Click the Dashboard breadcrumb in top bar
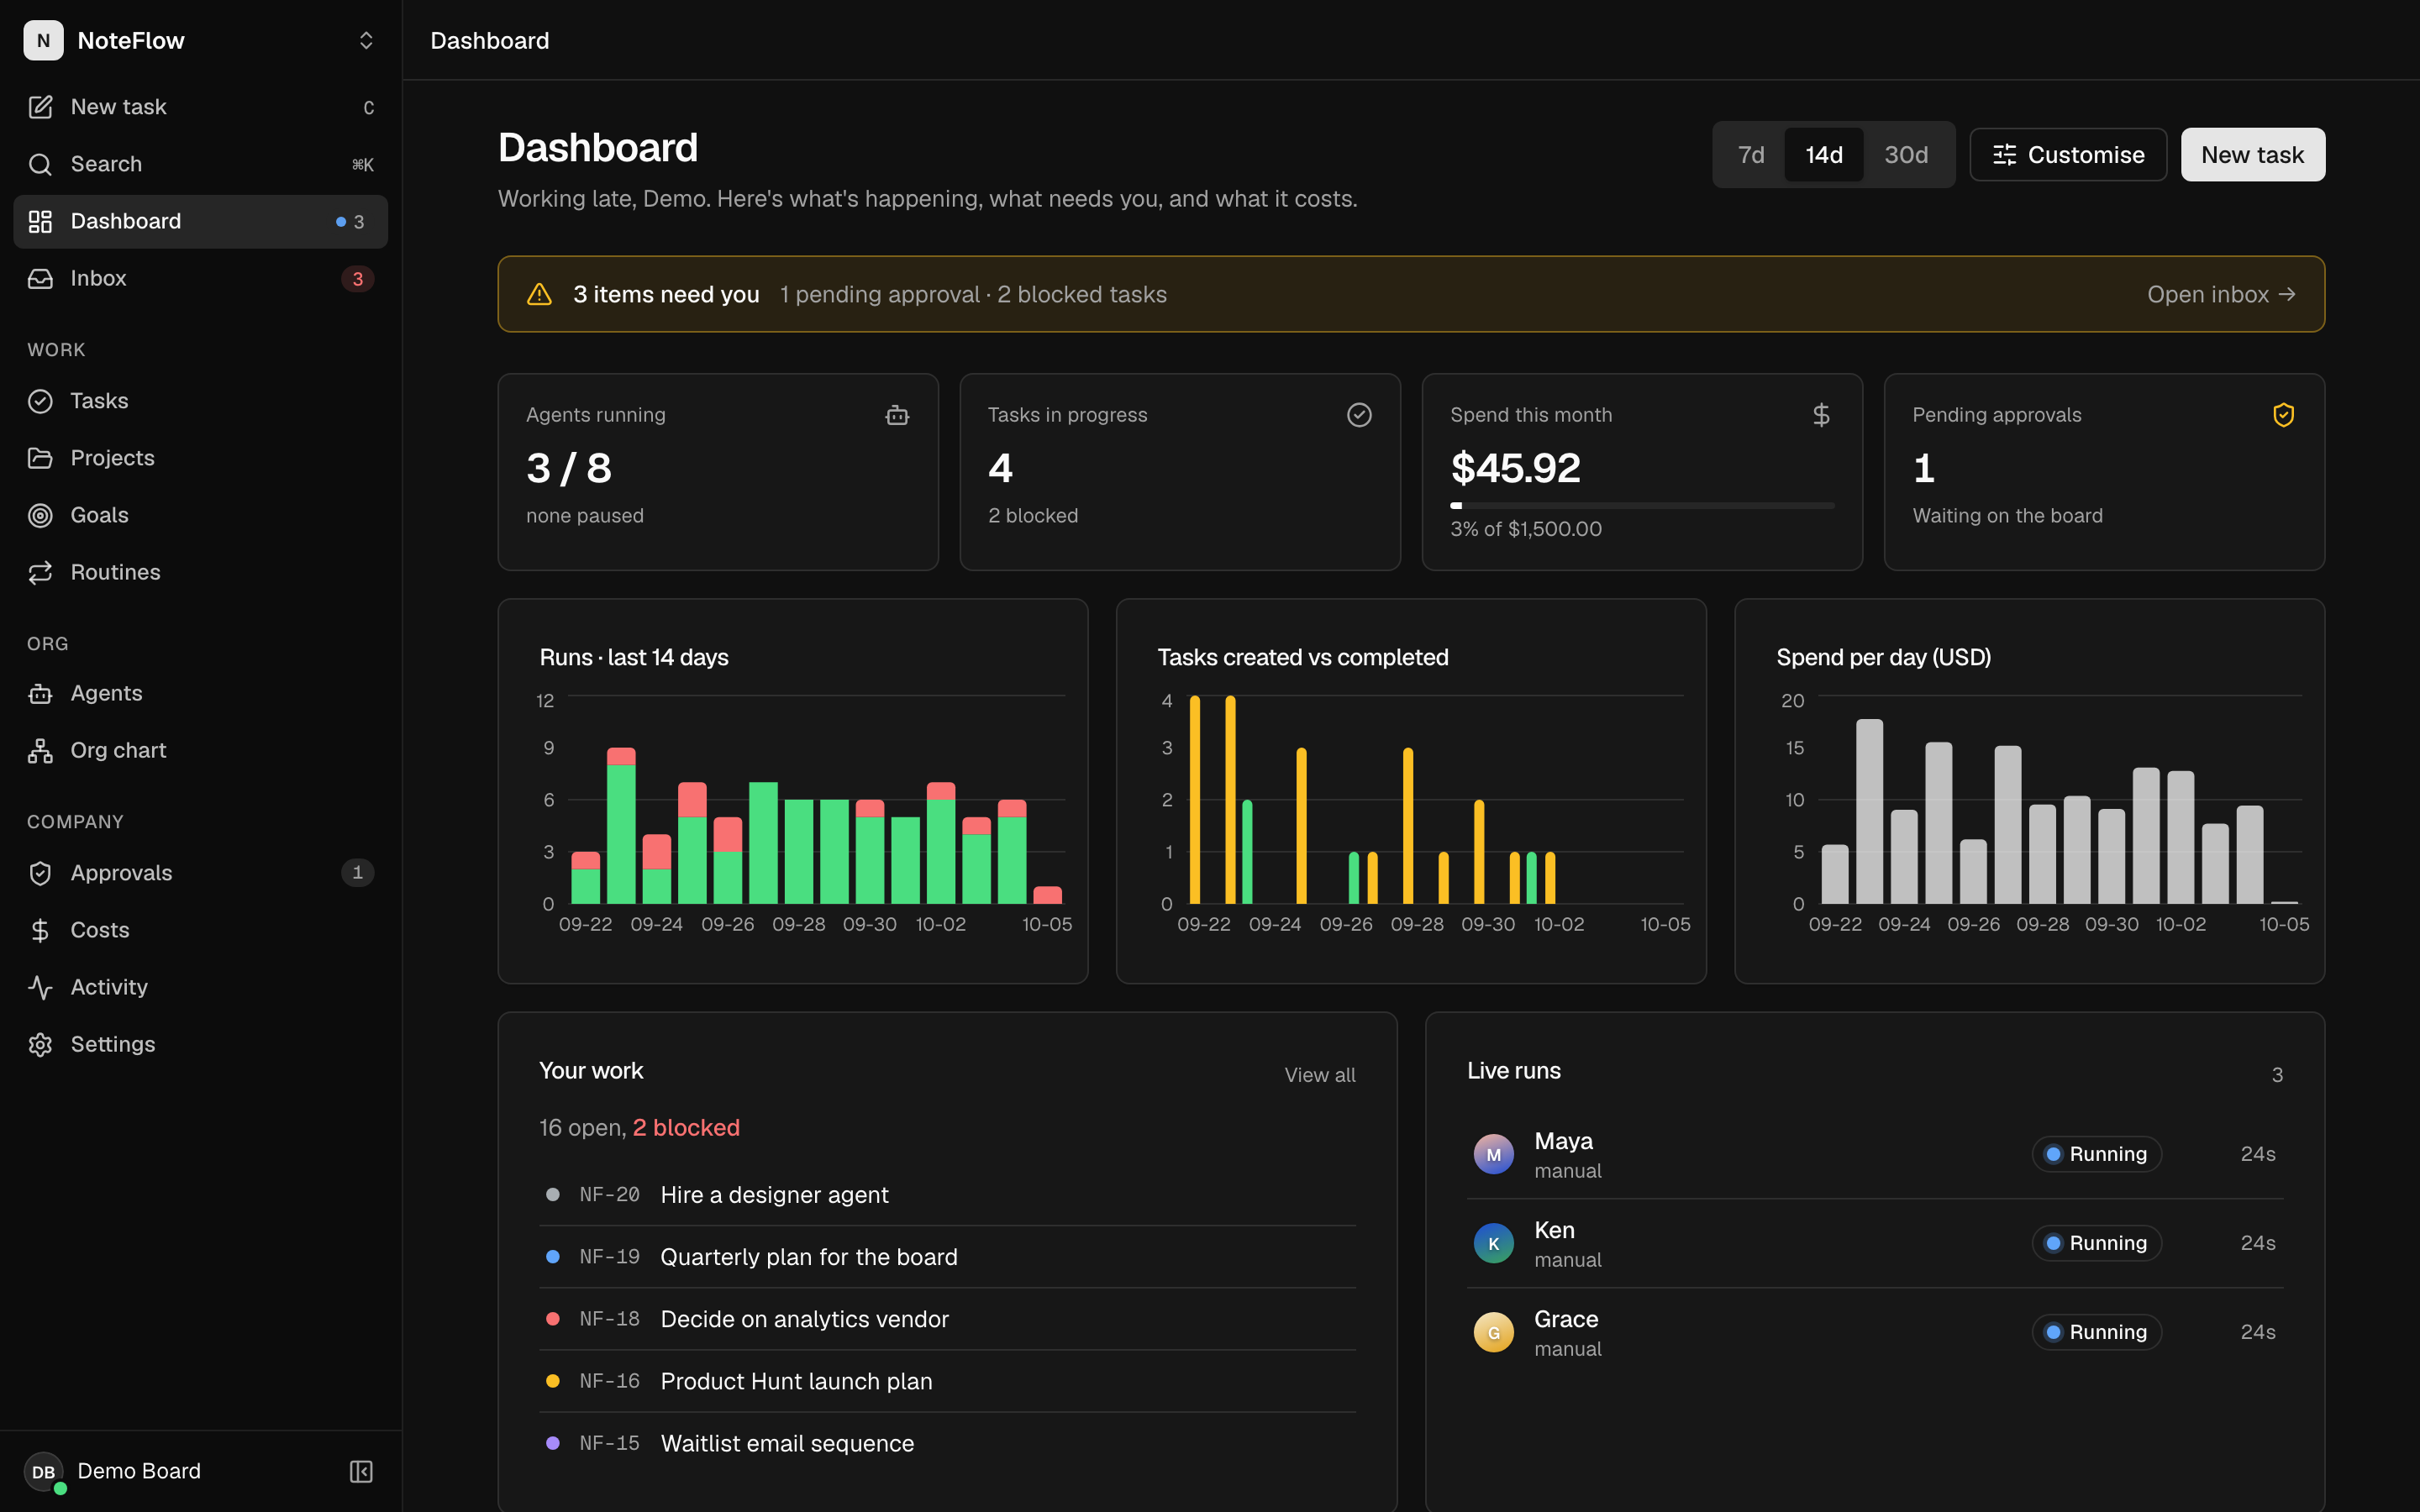This screenshot has width=2420, height=1512. [x=489, y=40]
